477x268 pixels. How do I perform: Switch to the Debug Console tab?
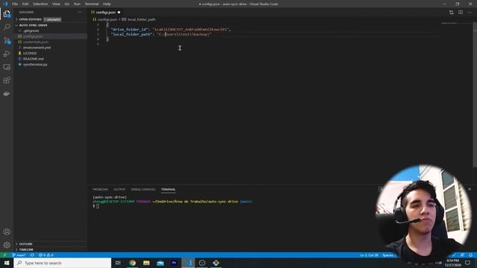(143, 189)
